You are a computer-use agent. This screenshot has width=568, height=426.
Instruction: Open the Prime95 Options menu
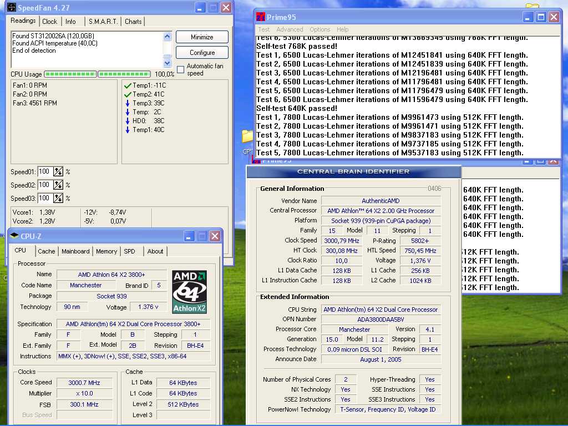pos(320,29)
